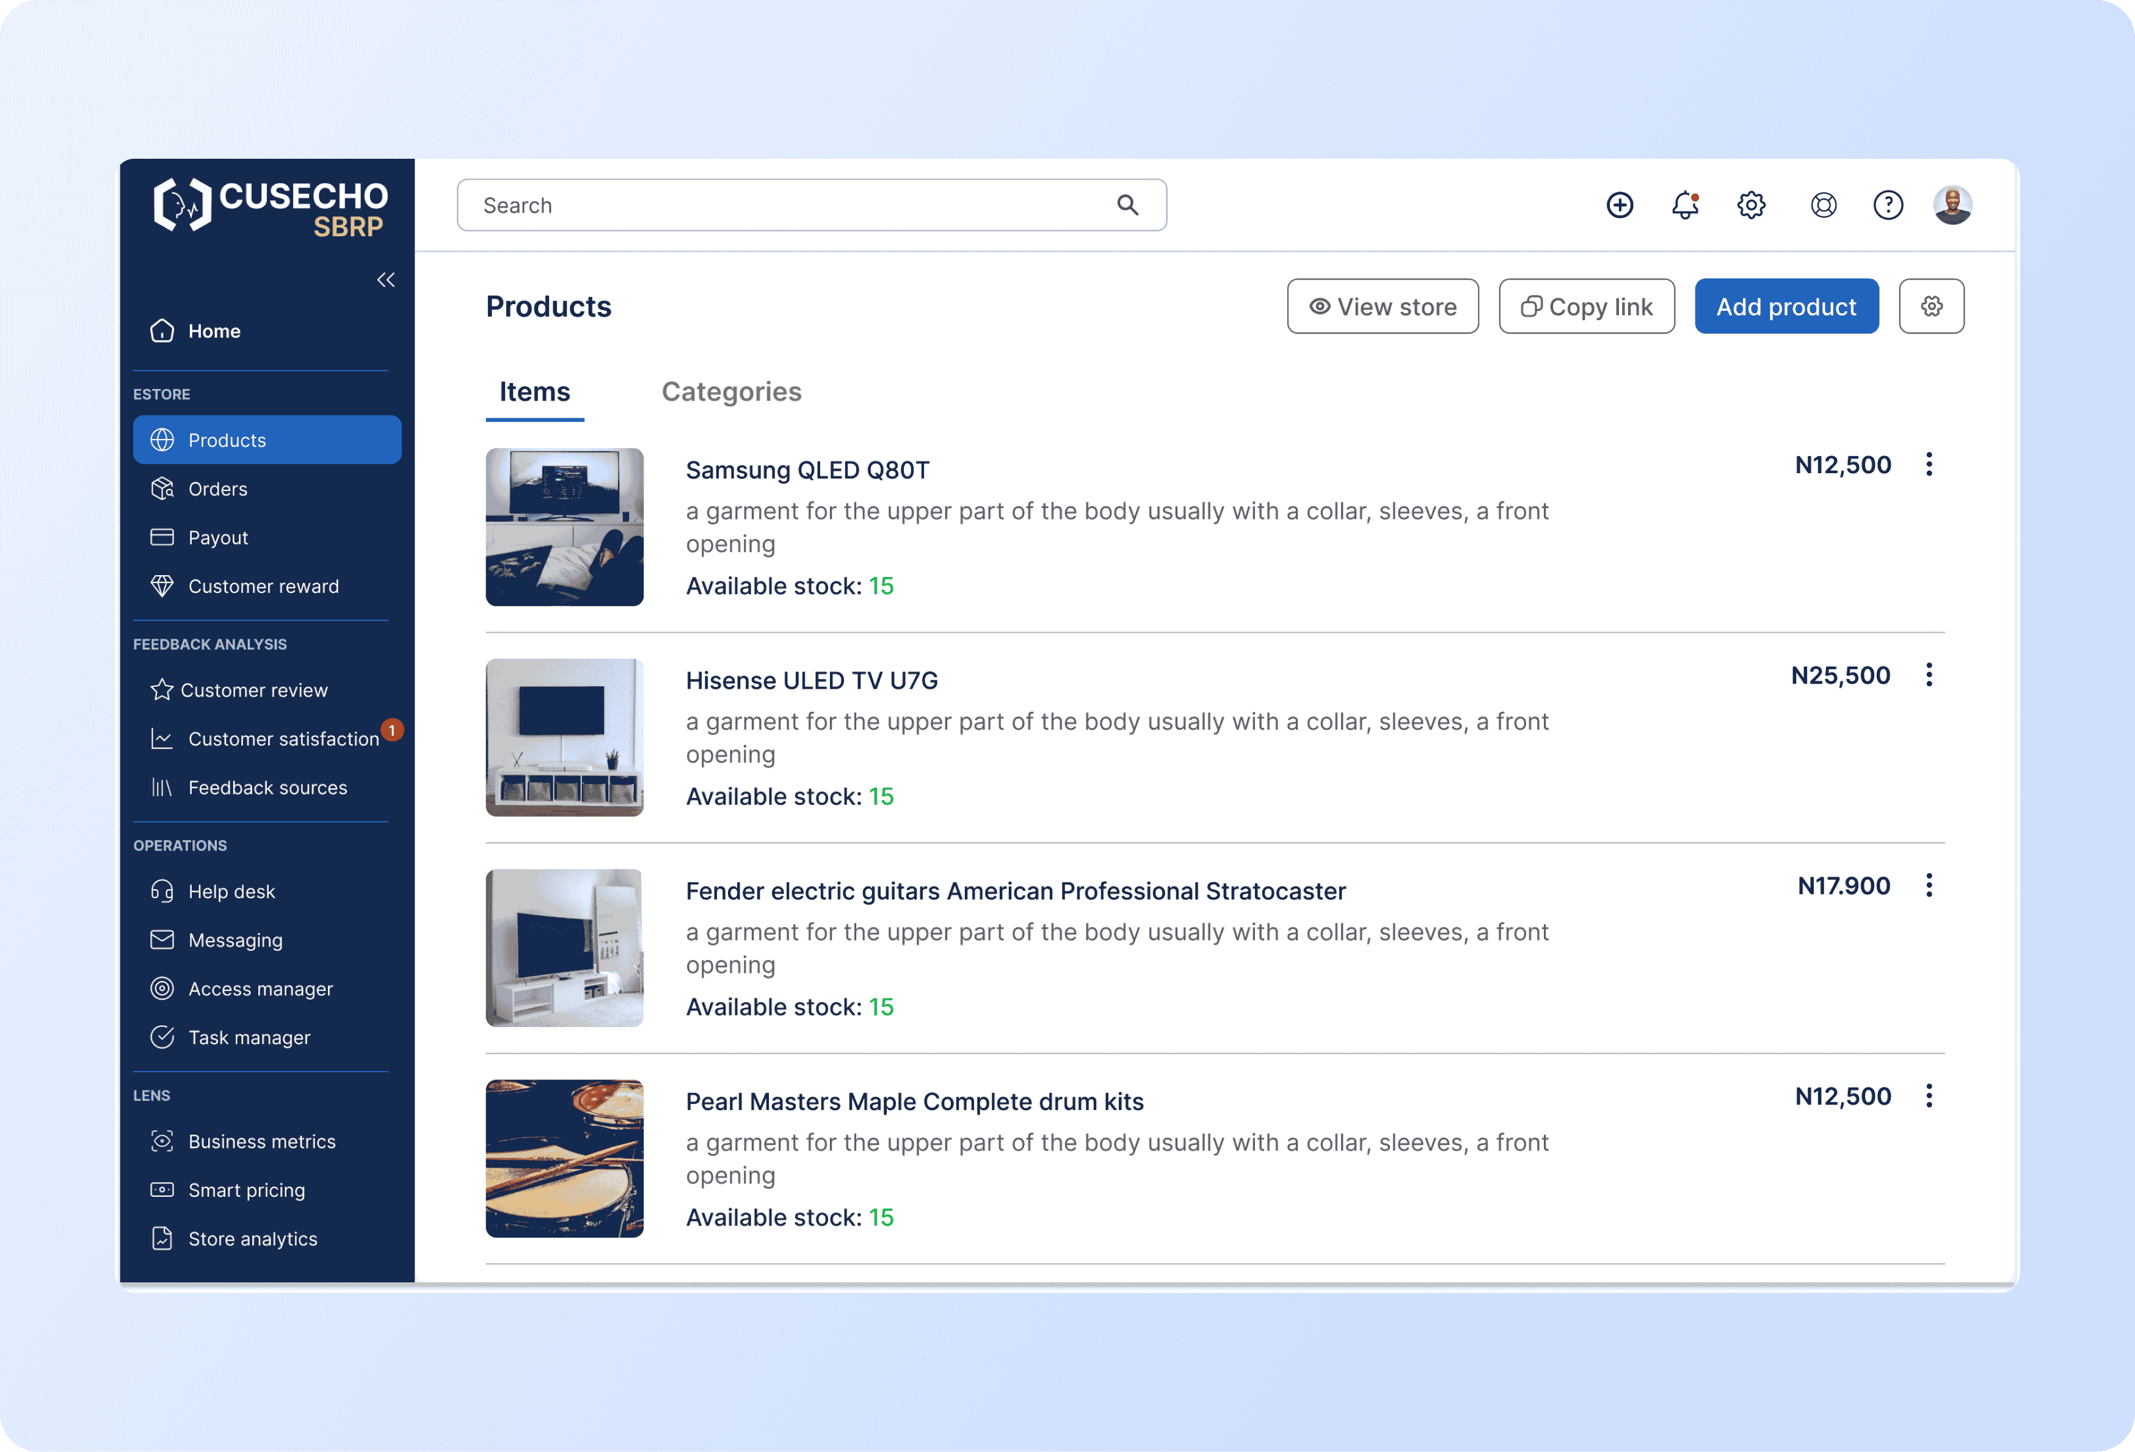Select Feedback sources label in sidebar
This screenshot has height=1452, width=2135.
[x=267, y=787]
